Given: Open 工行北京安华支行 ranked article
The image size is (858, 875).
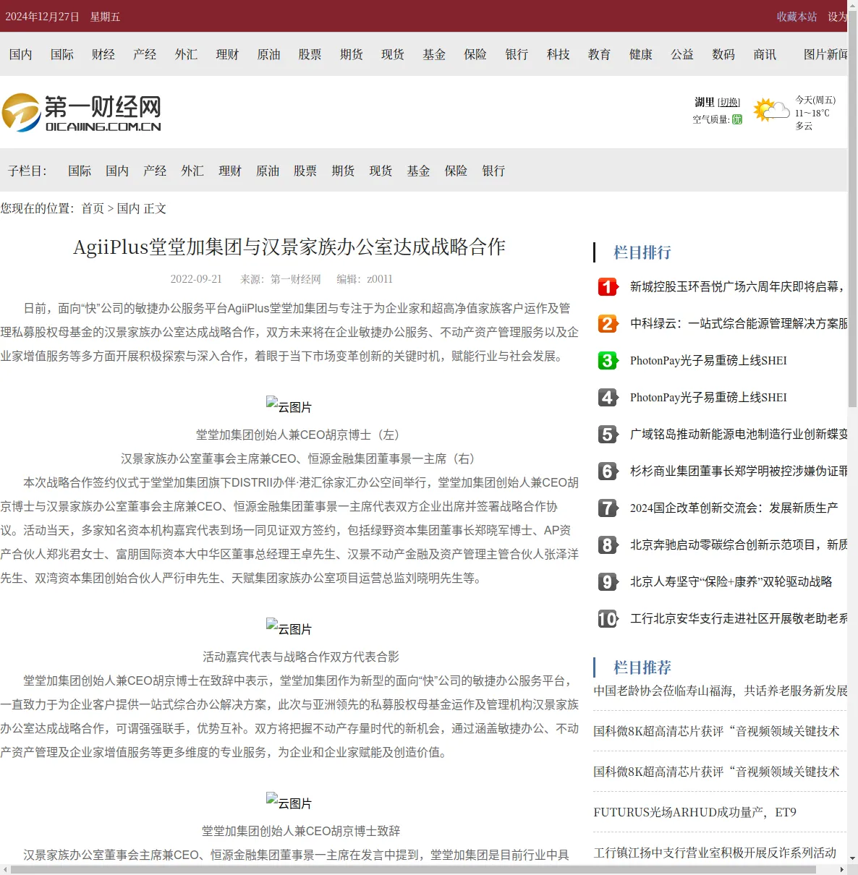Looking at the screenshot, I should [x=738, y=619].
